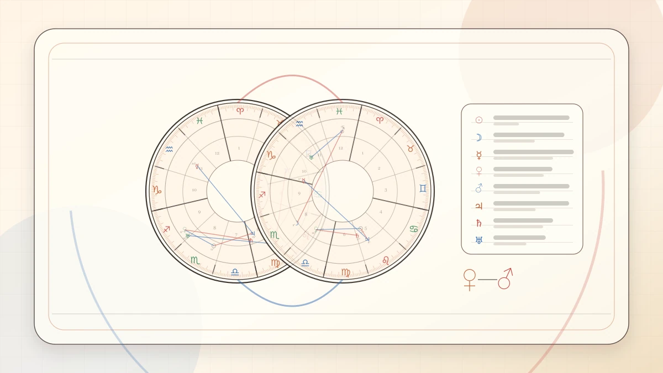Click the Capricorn sign on the left chart
The height and width of the screenshot is (373, 663).
pos(157,190)
